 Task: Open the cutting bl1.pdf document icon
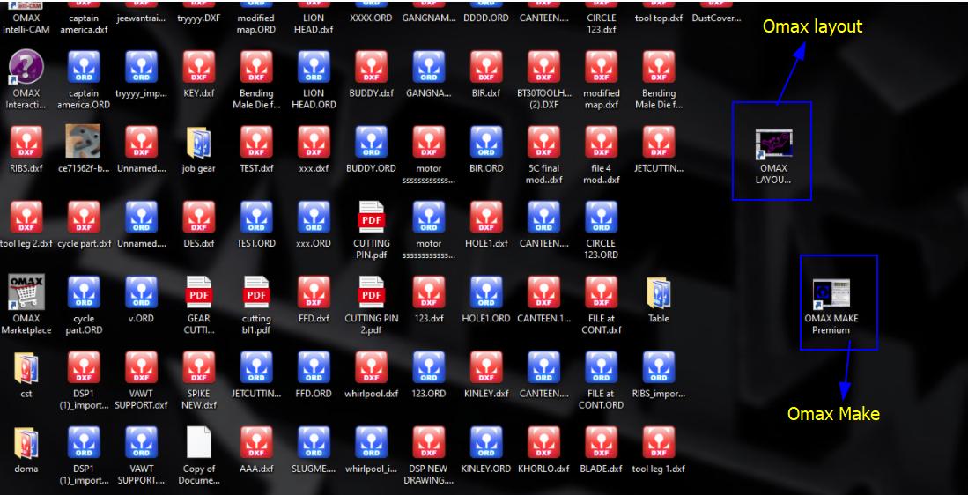[256, 292]
